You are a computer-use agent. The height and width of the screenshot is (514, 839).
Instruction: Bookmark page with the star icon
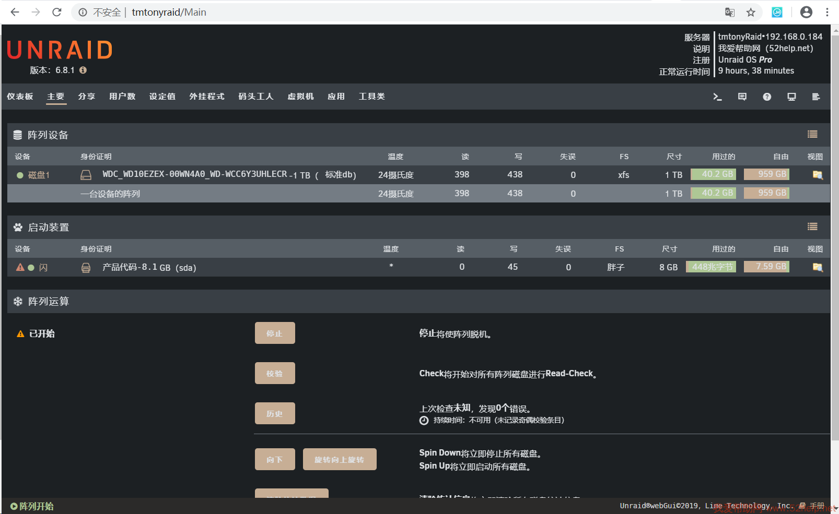(x=751, y=12)
